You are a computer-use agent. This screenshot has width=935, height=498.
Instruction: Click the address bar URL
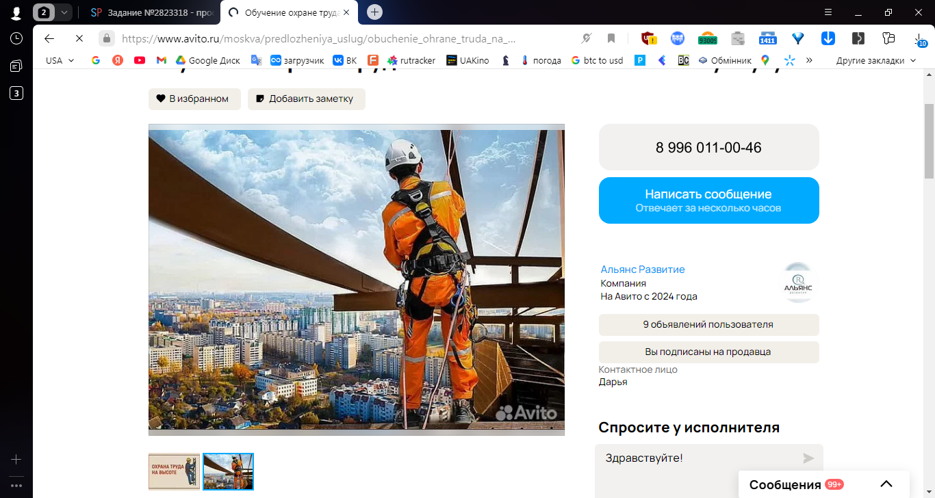(318, 38)
